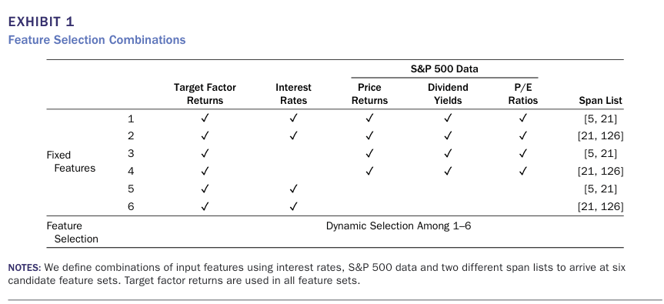The image size is (664, 304).
Task: Select the Dividend Yields column header
Action: click(448, 94)
